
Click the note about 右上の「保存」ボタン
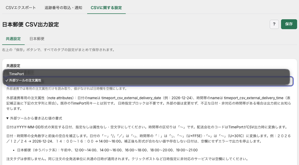click(x=59, y=50)
